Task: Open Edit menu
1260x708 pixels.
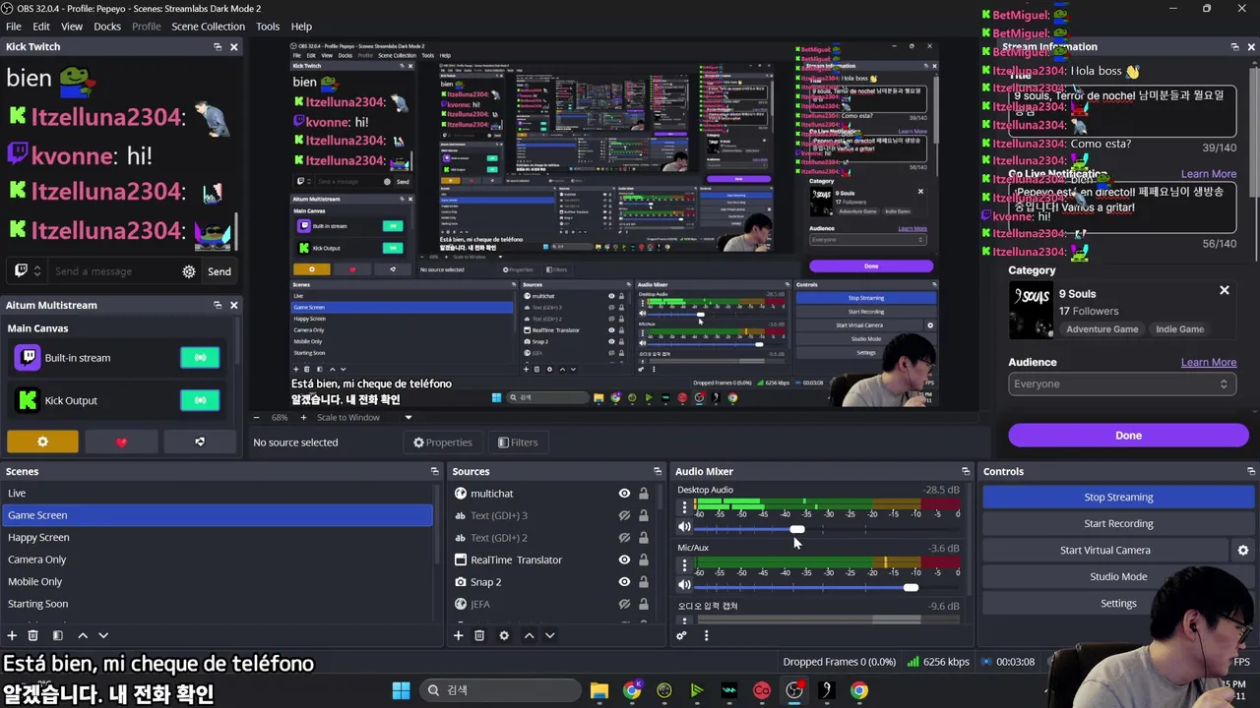Action: coord(41,27)
